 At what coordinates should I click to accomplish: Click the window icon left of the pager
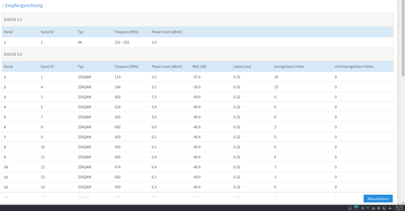(350, 208)
